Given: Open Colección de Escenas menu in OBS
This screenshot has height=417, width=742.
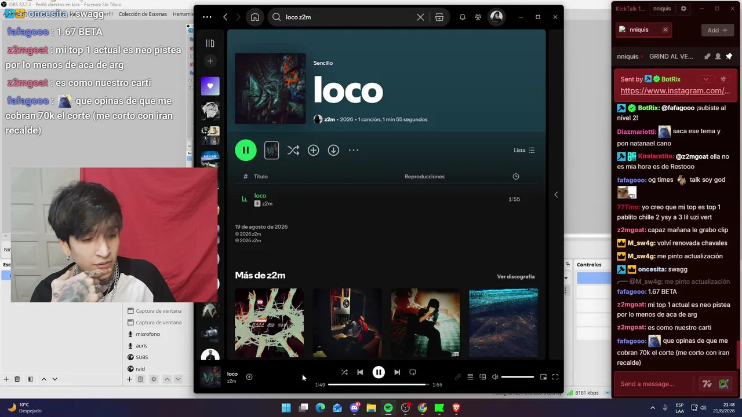Looking at the screenshot, I should [143, 14].
